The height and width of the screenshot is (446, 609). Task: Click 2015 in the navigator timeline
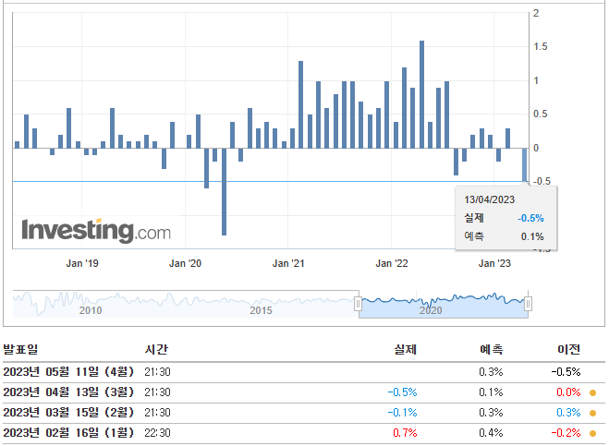261,310
